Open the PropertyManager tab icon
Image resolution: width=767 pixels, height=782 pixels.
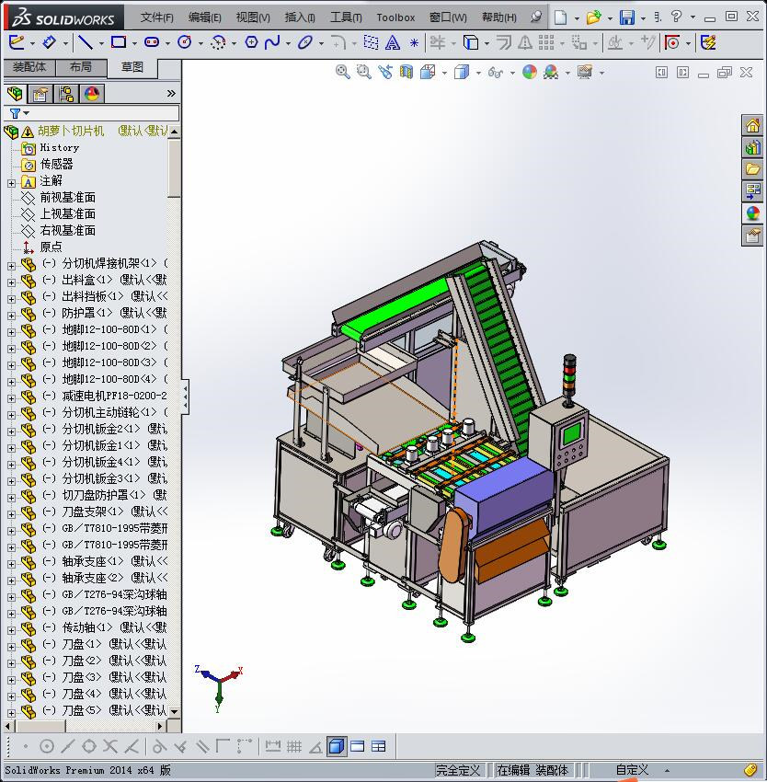[x=40, y=93]
